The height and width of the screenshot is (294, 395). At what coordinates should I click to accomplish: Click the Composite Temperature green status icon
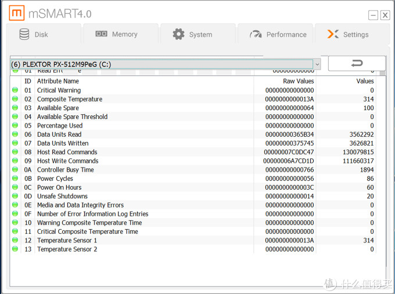tap(15, 99)
